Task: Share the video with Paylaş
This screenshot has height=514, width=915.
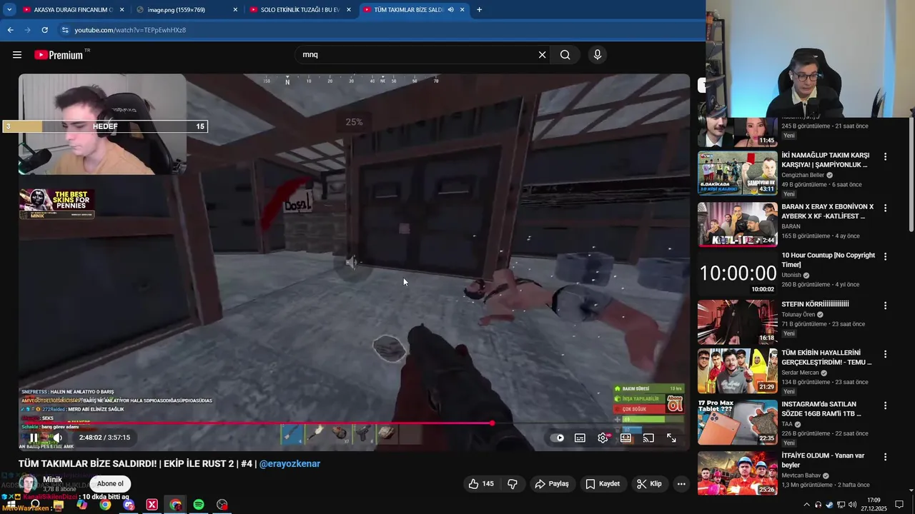Action: 552,484
